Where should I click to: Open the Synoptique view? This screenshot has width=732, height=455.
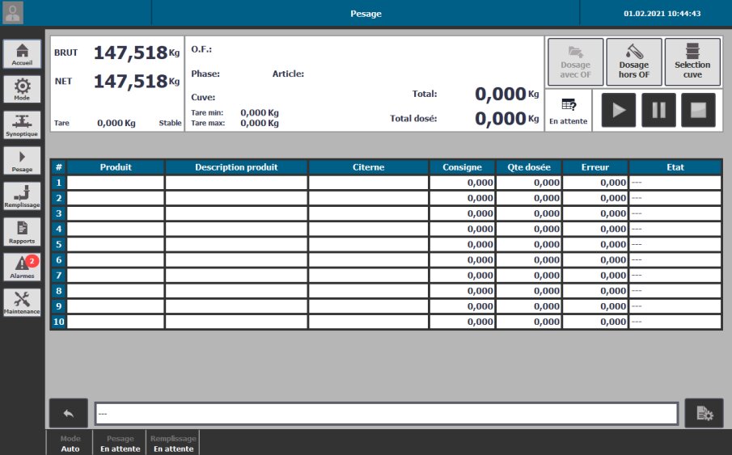point(22,124)
